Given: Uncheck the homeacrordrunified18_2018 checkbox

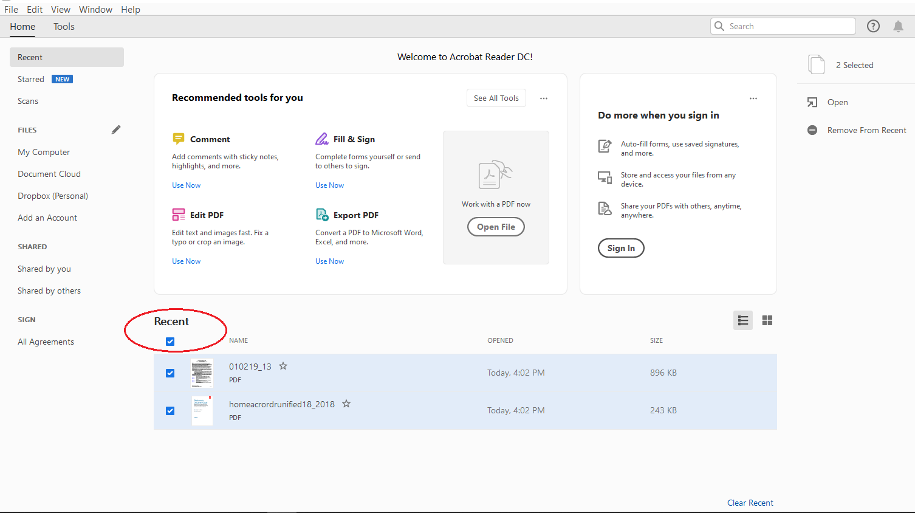Looking at the screenshot, I should pyautogui.click(x=170, y=411).
